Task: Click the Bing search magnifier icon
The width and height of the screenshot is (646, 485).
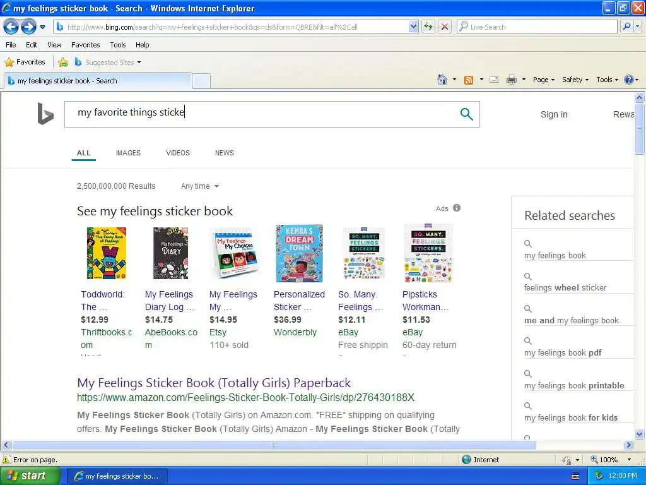Action: [466, 114]
